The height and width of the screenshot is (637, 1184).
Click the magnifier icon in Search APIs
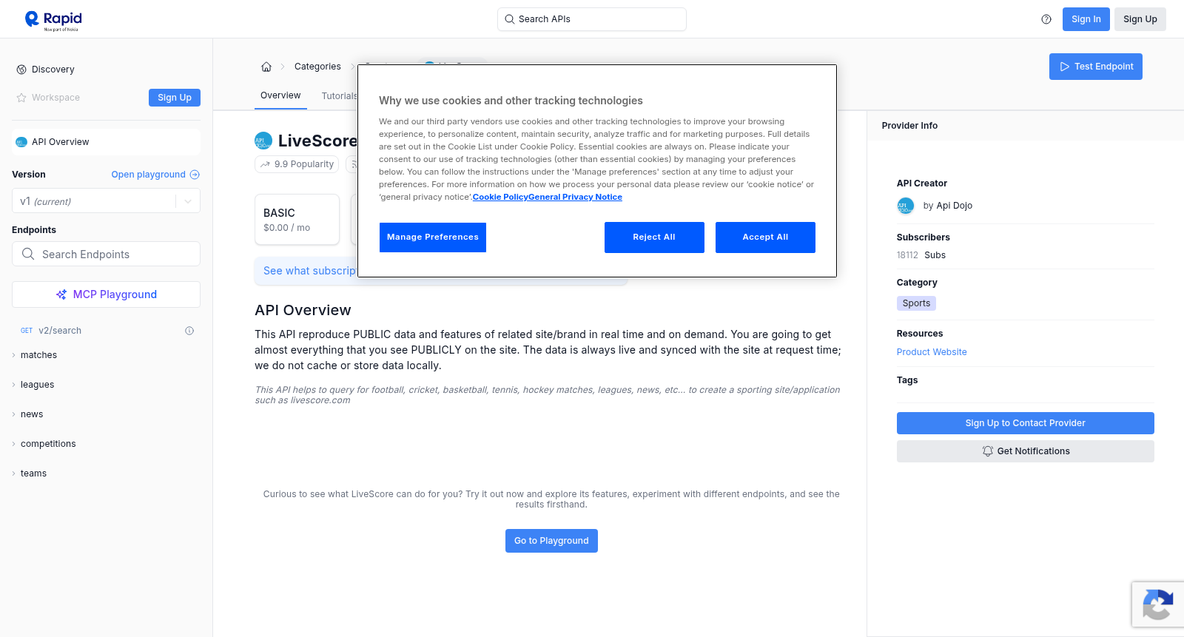click(510, 19)
